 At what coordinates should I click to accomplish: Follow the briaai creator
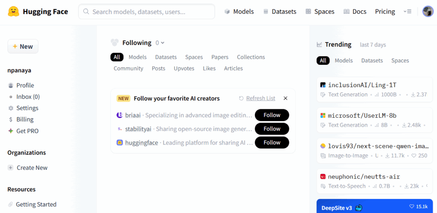click(271, 115)
